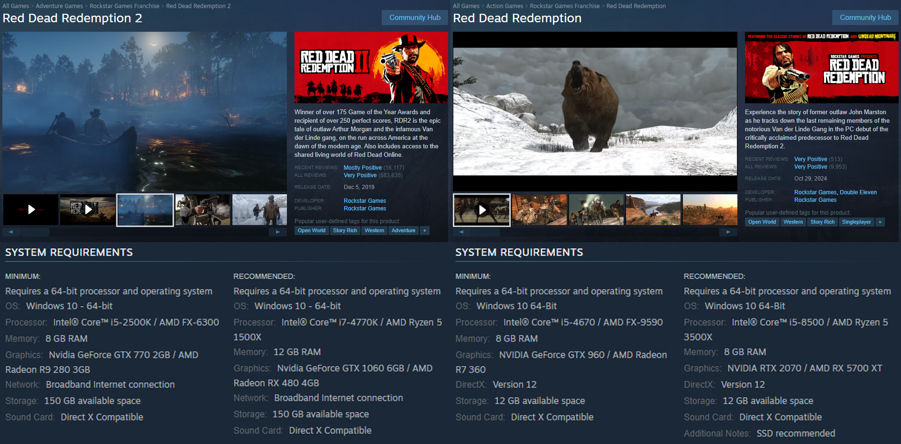Open Rockstar Games Franchise breadcrumb on RDR2 page
Viewport: 901px width, 444px height.
[124, 6]
